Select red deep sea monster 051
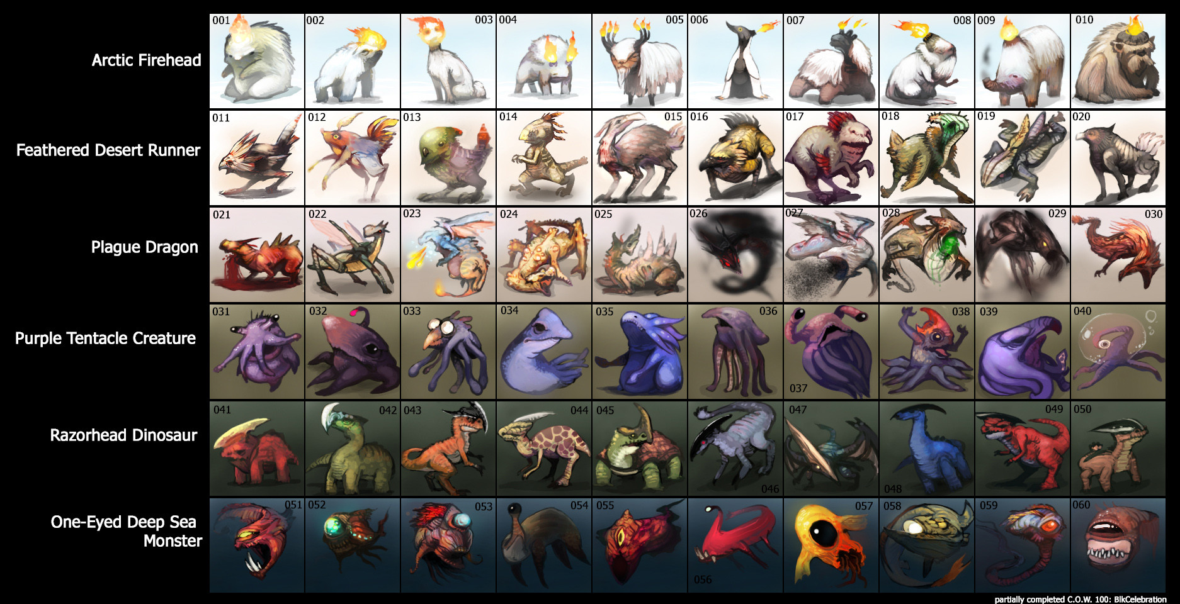The width and height of the screenshot is (1180, 604). coord(257,545)
